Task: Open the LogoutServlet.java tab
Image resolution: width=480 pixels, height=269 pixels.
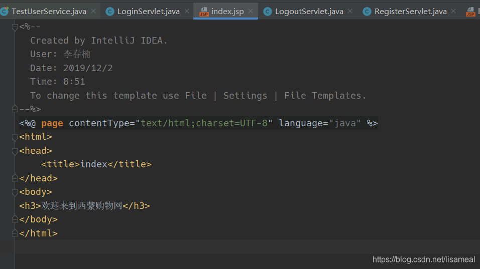Action: [309, 12]
